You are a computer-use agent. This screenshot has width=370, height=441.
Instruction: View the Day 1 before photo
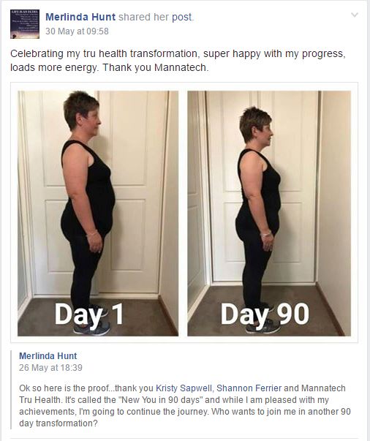[98, 214]
